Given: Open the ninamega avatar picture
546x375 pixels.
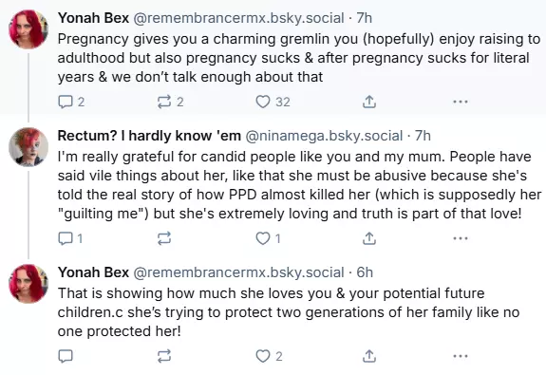Looking at the screenshot, I should coord(28,147).
